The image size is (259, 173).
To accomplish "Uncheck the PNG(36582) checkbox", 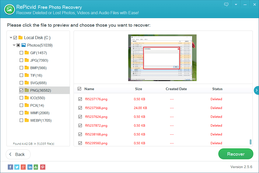I will 21,90.
